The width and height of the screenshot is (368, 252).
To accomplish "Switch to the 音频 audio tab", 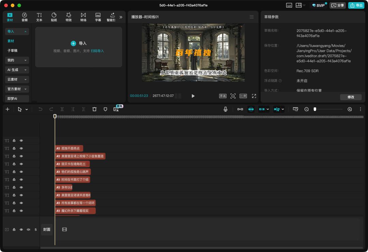I will [25, 17].
